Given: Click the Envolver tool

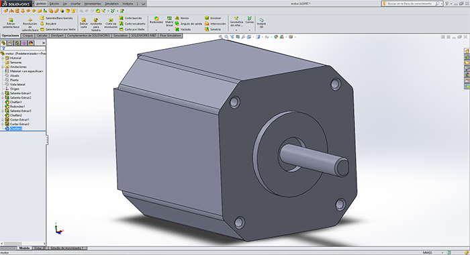Looking at the screenshot, I should pos(213,18).
